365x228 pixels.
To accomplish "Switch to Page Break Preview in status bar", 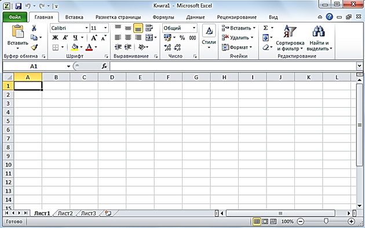I will coord(273,222).
